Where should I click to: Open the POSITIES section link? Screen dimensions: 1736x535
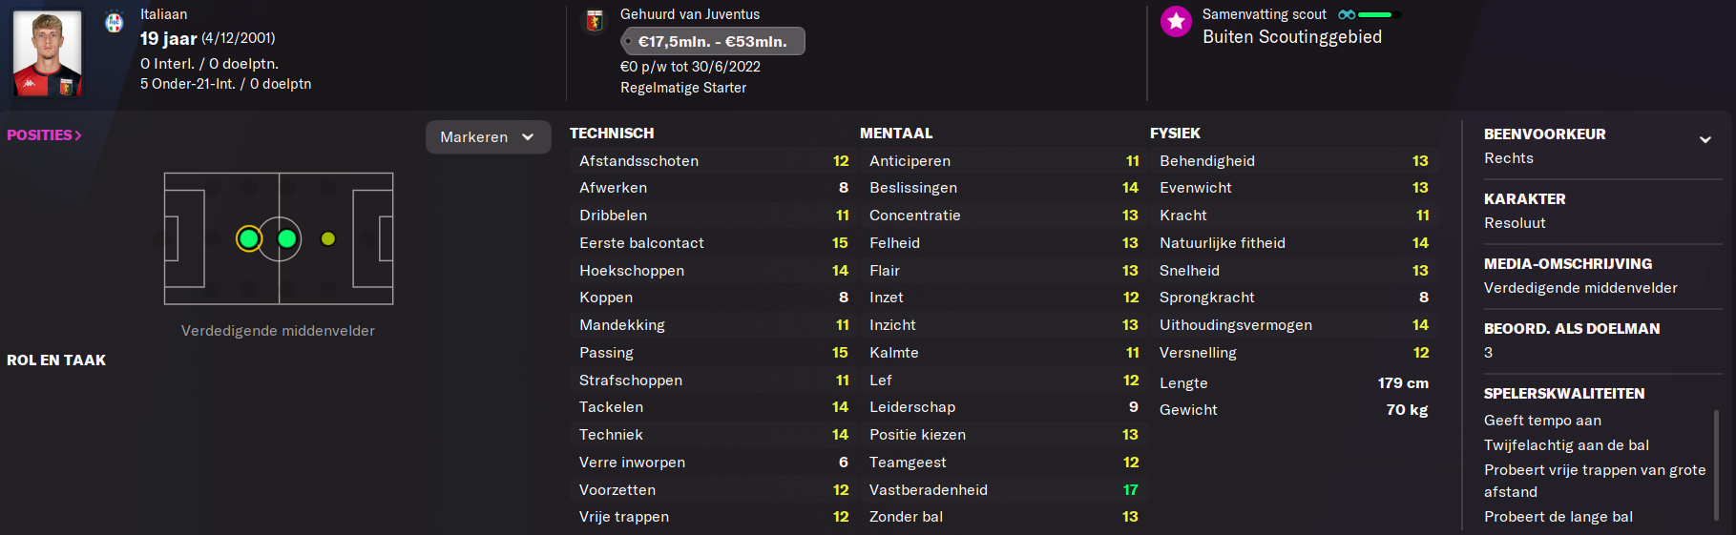(44, 135)
